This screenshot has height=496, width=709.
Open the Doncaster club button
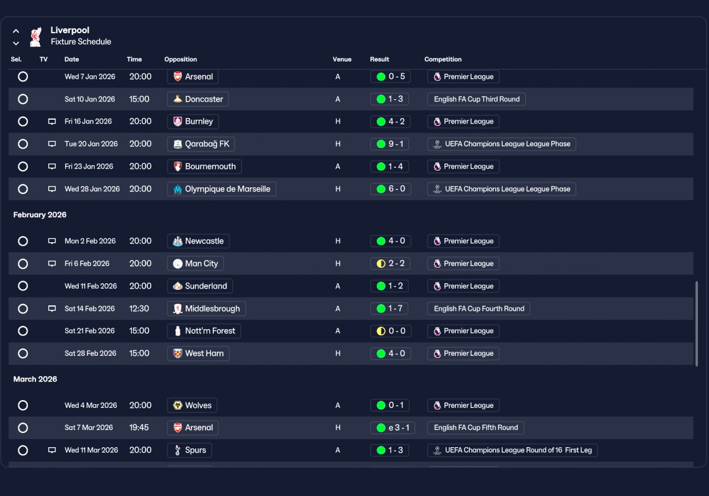click(198, 99)
